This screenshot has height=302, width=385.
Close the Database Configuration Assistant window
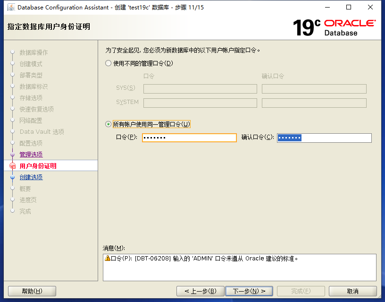click(x=370, y=8)
